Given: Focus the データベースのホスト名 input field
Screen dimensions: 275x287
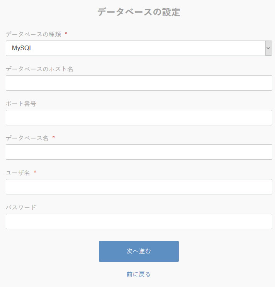Looking at the screenshot, I should [139, 83].
